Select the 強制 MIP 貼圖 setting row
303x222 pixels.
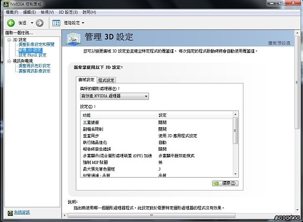pos(157,162)
